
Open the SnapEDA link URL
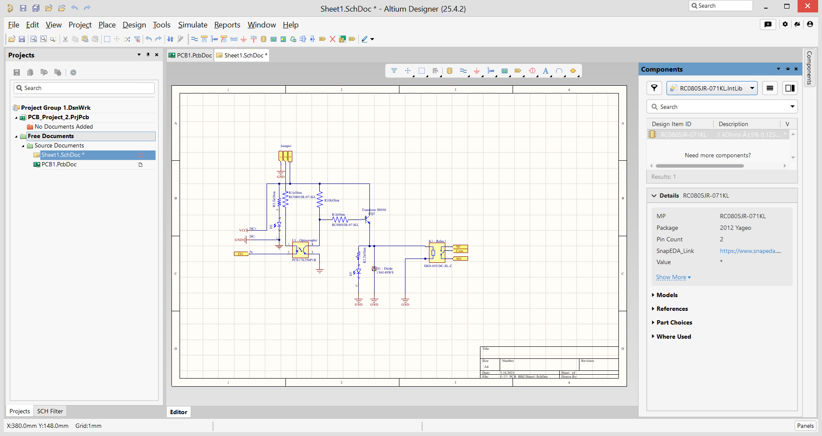(750, 251)
